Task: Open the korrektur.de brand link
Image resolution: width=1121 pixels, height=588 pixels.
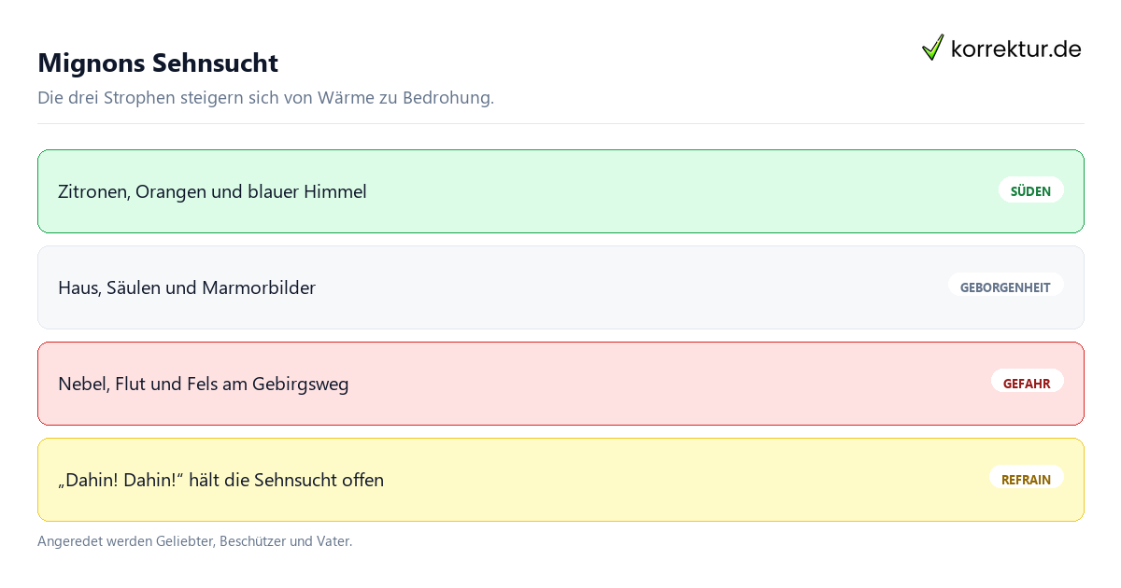Action: point(1001,49)
